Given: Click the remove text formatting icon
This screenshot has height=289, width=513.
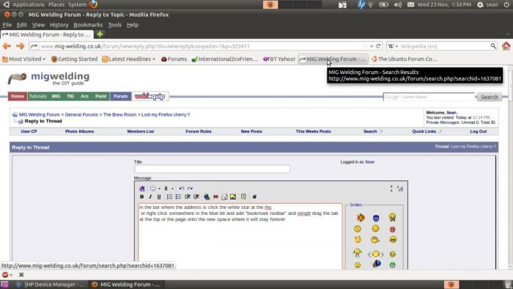Looking at the screenshot, I should pos(141,189).
